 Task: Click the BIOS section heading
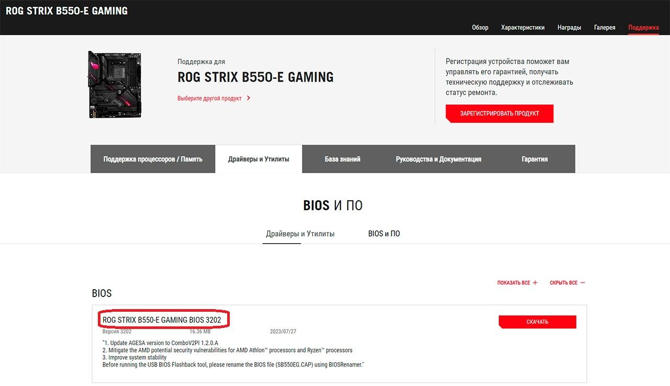click(102, 293)
